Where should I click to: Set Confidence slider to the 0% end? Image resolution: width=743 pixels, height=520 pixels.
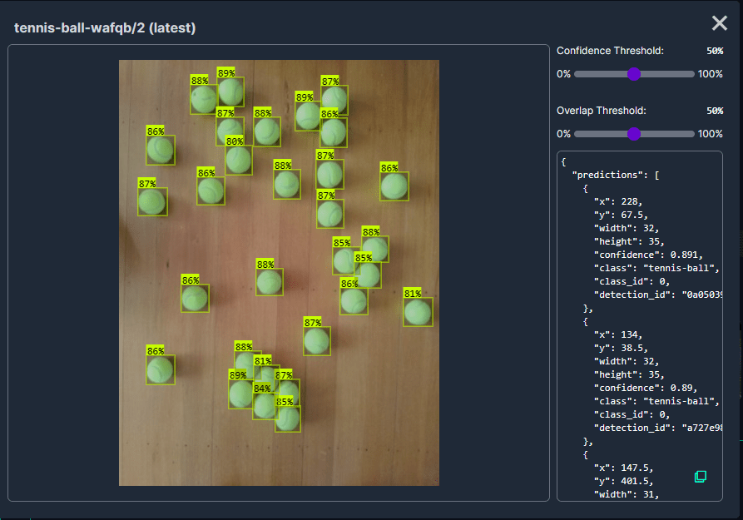576,74
